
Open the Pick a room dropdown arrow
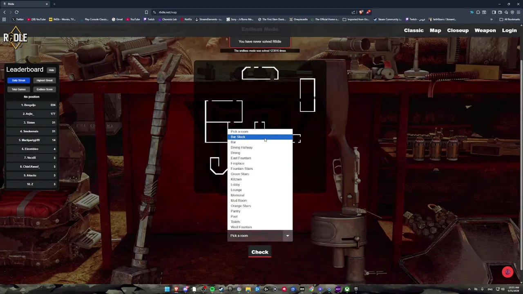[x=288, y=236]
